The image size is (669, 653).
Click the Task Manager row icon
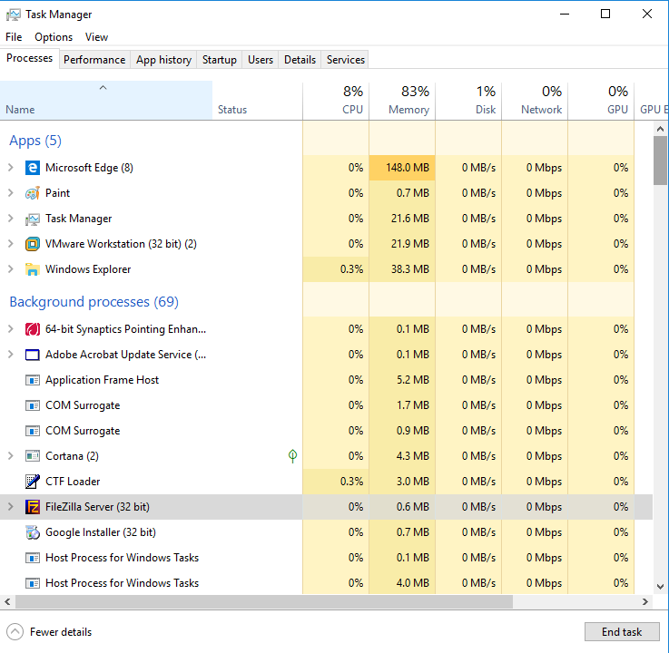coord(33,219)
